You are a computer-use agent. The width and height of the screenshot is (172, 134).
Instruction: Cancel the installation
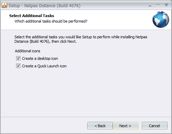[155, 126]
